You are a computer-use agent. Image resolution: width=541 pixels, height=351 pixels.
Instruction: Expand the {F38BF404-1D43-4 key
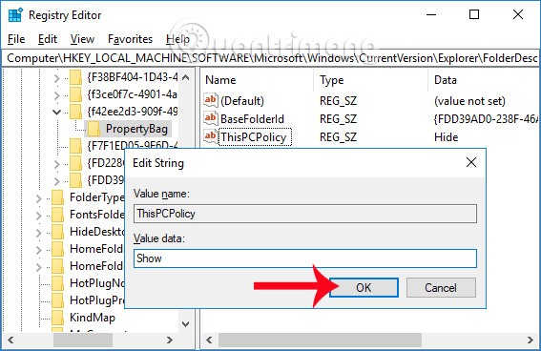[x=57, y=78]
